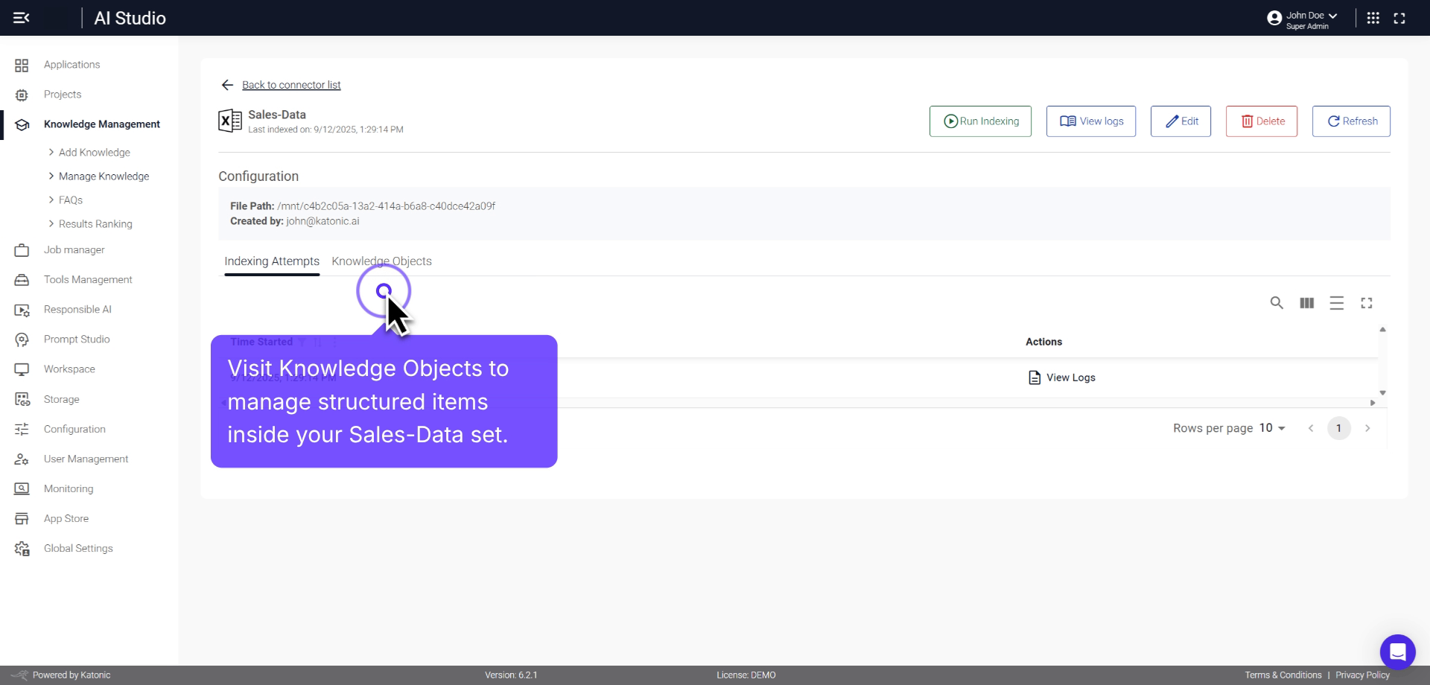Expand the John Doe account menu
The image size is (1430, 685).
1303,16
